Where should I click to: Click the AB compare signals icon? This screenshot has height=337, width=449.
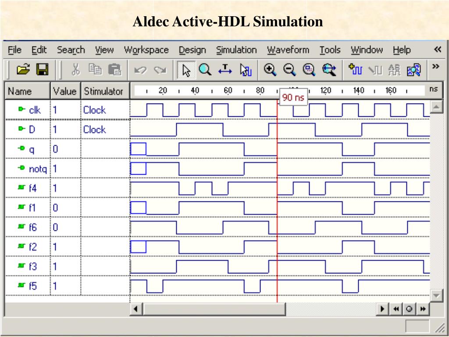394,70
